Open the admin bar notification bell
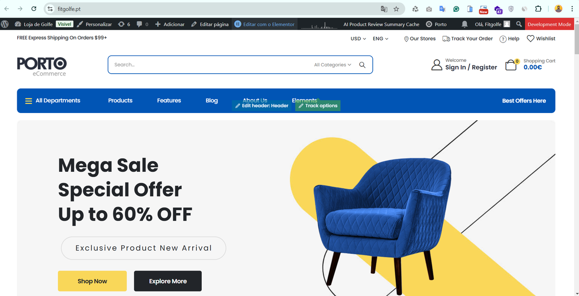 pyautogui.click(x=465, y=24)
